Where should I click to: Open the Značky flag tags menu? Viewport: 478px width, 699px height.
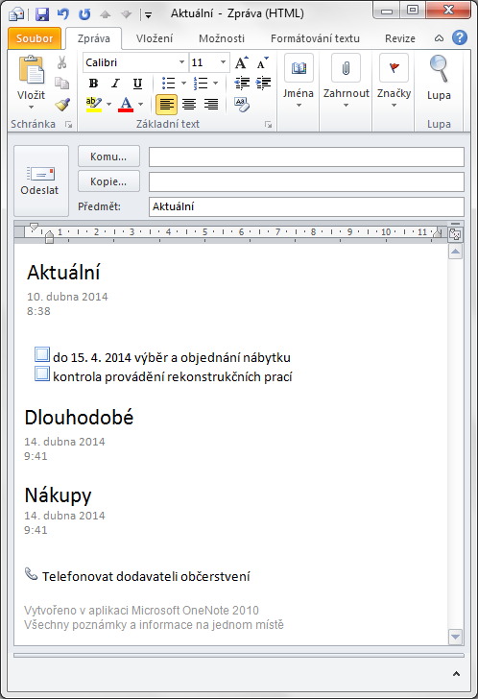[394, 81]
